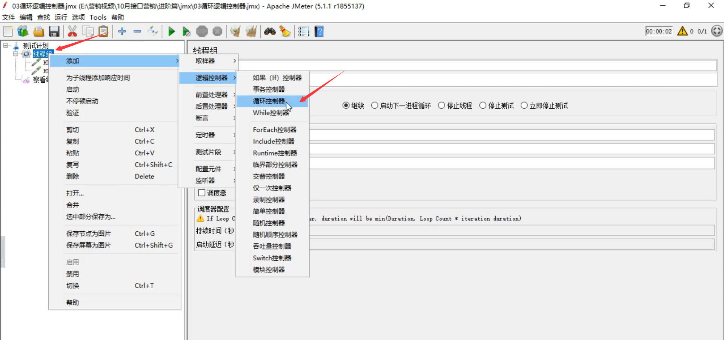Choose Switch控制器 menu item
Viewport: 724px width, 340px height.
pyautogui.click(x=272, y=258)
